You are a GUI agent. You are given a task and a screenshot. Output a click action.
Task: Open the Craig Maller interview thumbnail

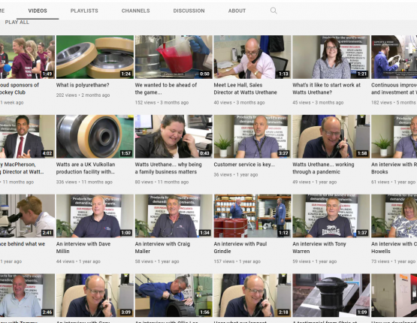[174, 216]
